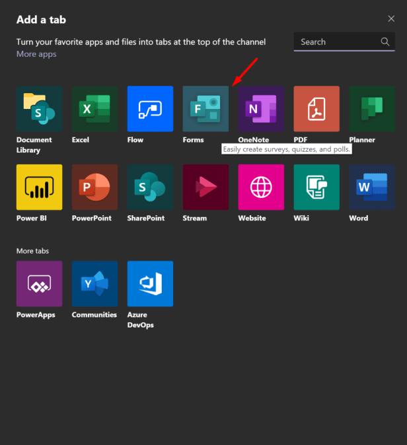Screen dimensions: 407x445
Task: Click the "Communities" label text
Action: 94,314
